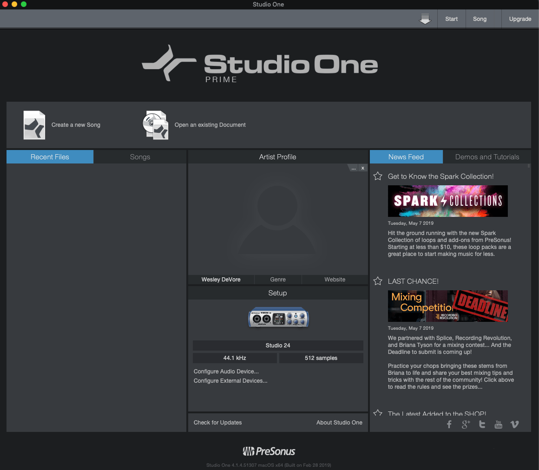Click the Spark Collections banner image
539x470 pixels.
point(447,201)
